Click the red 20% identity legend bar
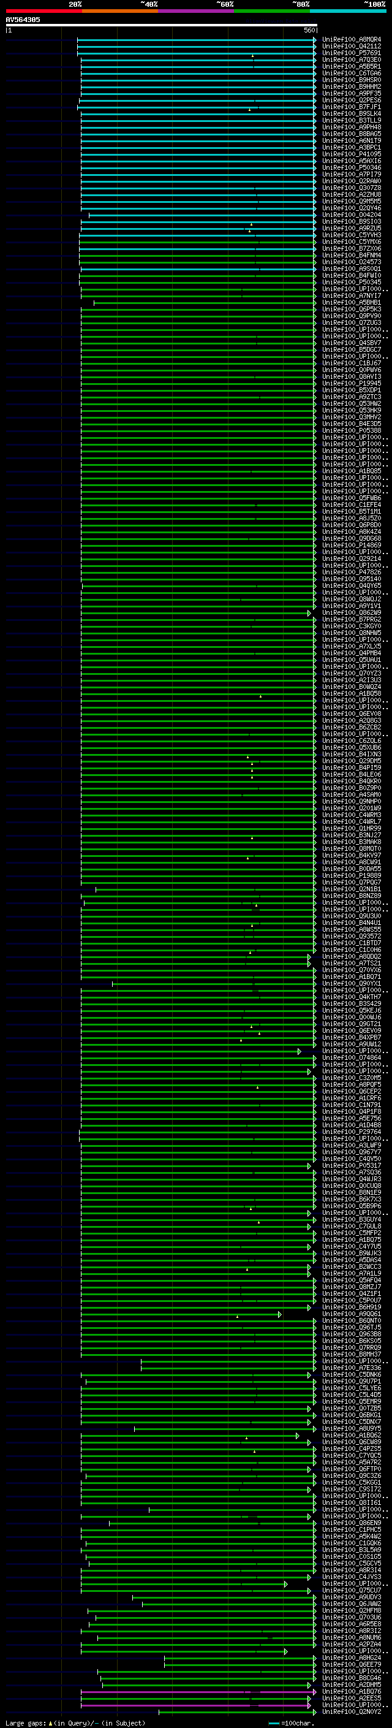Image resolution: width=392 pixels, height=1728 pixels. tap(43, 11)
